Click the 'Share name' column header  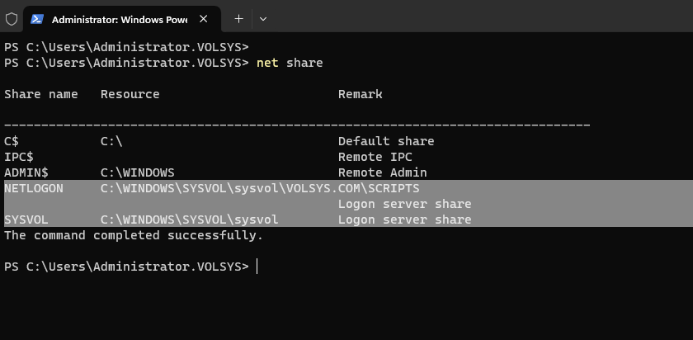(41, 94)
